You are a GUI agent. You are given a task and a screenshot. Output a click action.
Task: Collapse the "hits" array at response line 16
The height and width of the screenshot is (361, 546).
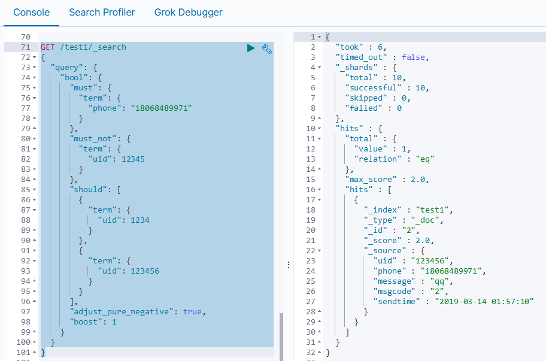click(319, 190)
